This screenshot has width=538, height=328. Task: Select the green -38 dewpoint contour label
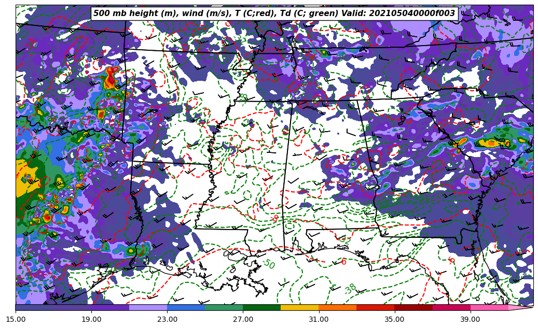[x=350, y=289]
